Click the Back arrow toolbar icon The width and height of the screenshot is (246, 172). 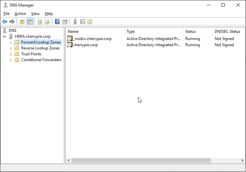[4, 22]
